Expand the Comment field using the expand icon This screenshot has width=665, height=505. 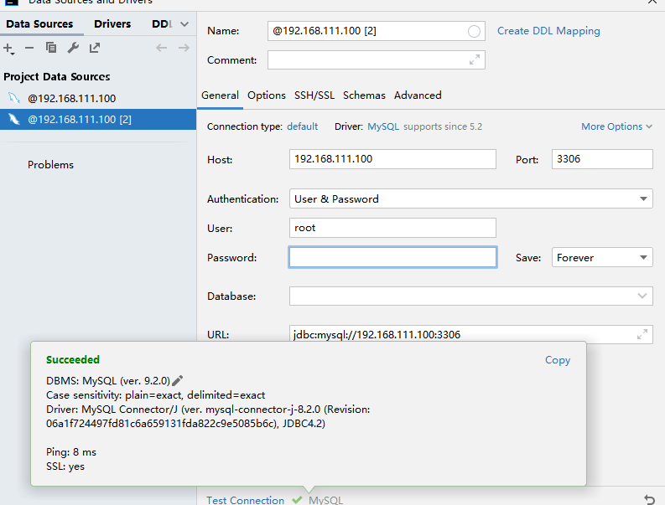(474, 59)
